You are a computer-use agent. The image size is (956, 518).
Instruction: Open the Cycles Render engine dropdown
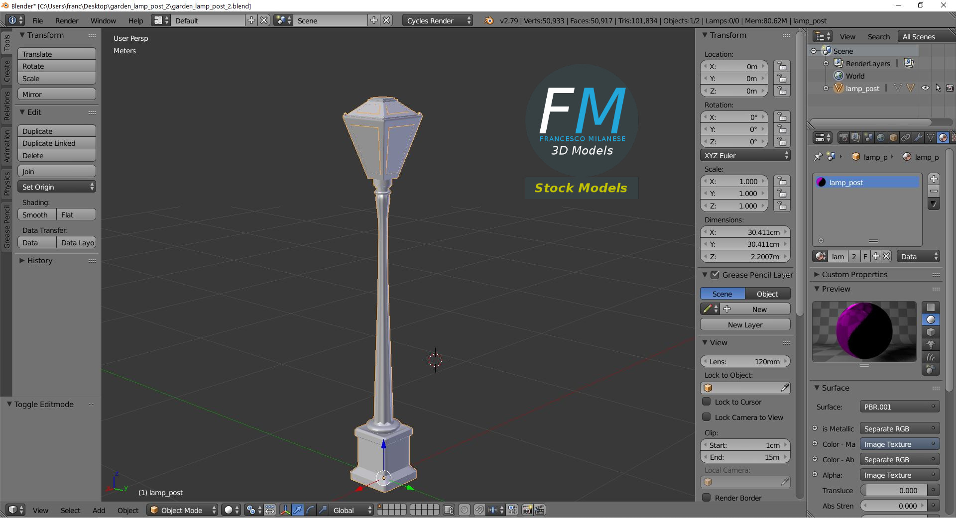437,20
